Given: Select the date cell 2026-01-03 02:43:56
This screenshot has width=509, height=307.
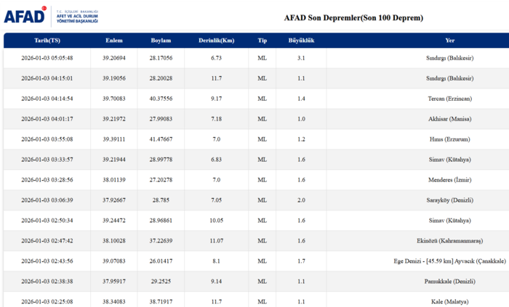Looking at the screenshot, I should point(47,261).
